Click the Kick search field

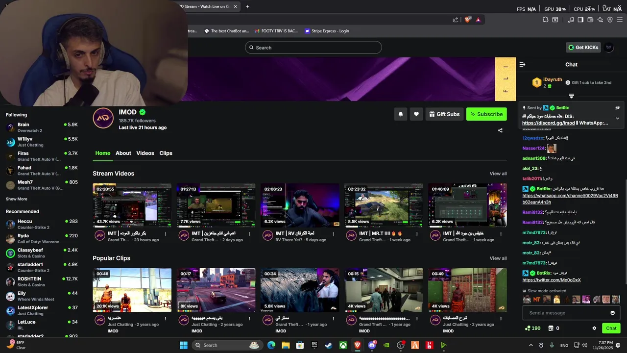313,48
